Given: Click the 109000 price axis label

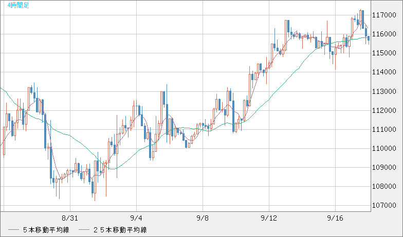Looking at the screenshot, I should tap(384, 167).
